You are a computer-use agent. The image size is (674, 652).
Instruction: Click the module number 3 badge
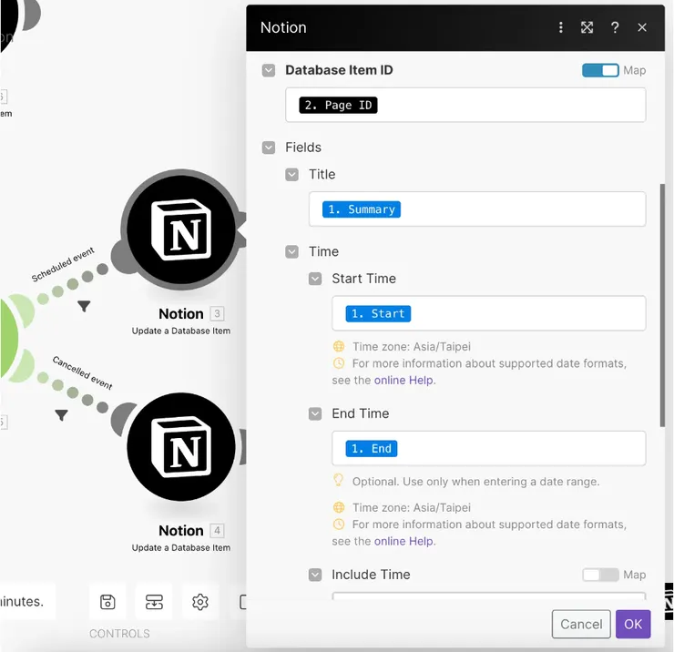click(x=217, y=314)
